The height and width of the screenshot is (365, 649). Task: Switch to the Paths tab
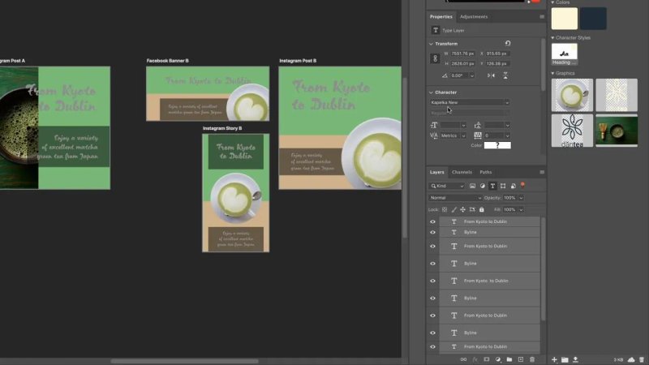tap(485, 172)
